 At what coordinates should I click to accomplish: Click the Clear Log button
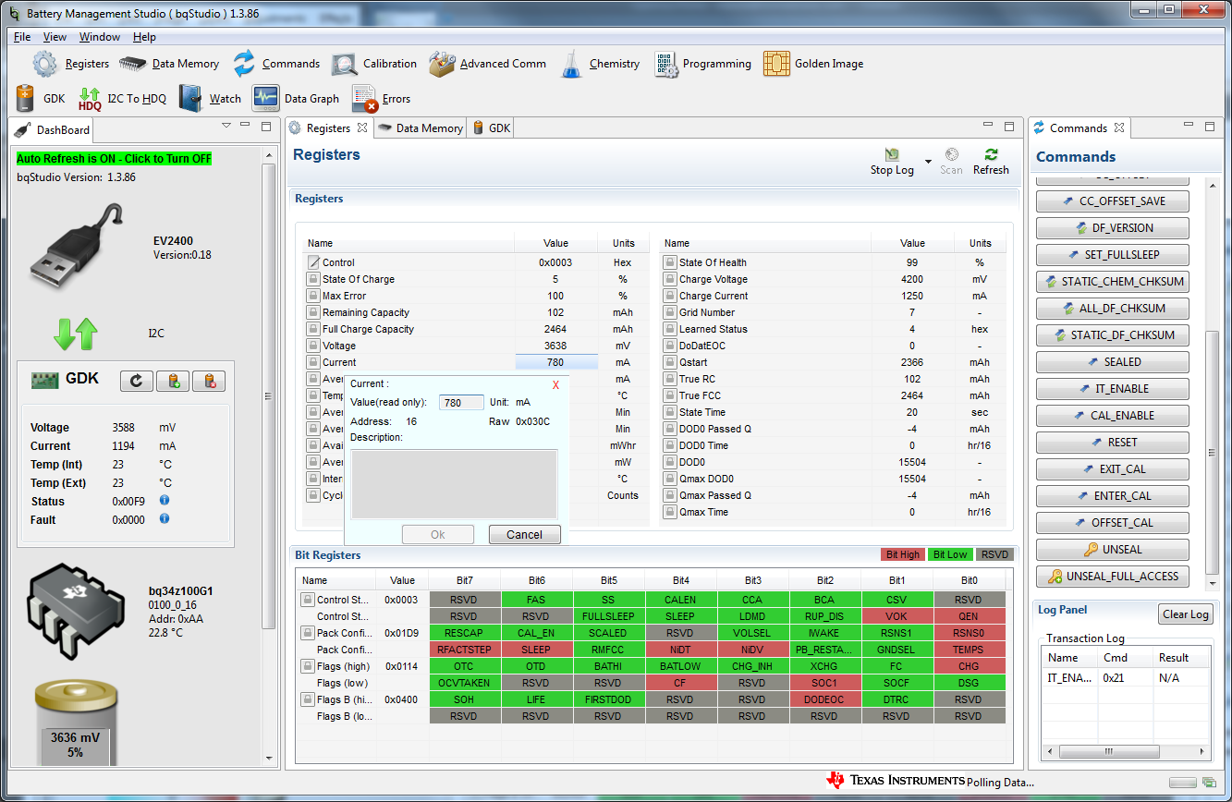[1185, 614]
